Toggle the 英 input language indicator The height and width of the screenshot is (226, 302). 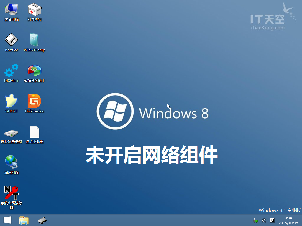click(x=264, y=220)
